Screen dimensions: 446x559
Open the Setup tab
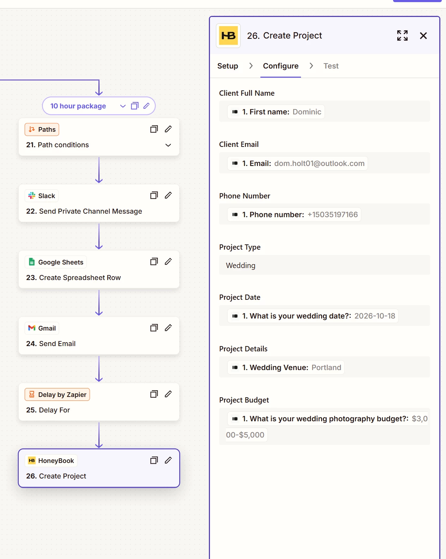(x=228, y=66)
